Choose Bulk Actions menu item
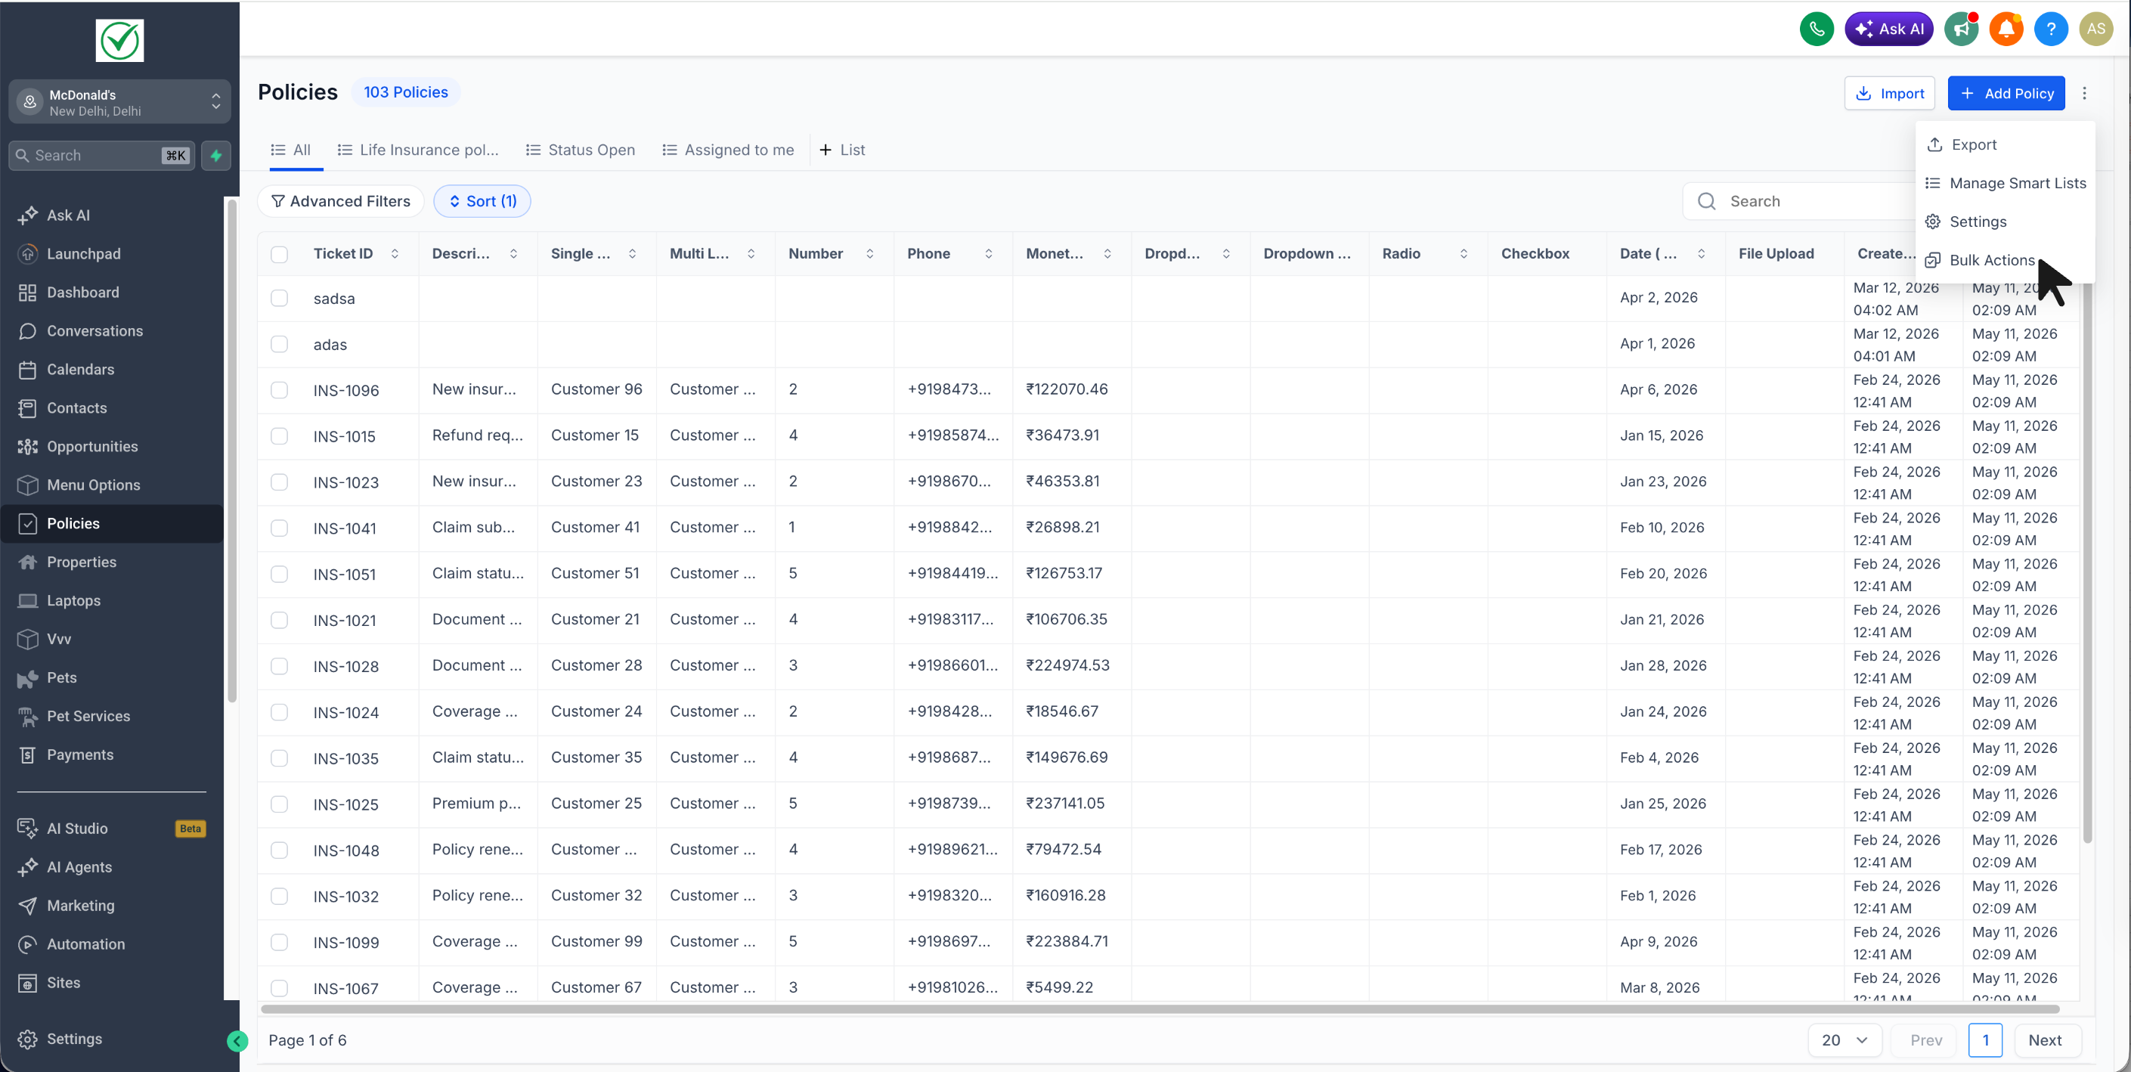 coord(2006,260)
